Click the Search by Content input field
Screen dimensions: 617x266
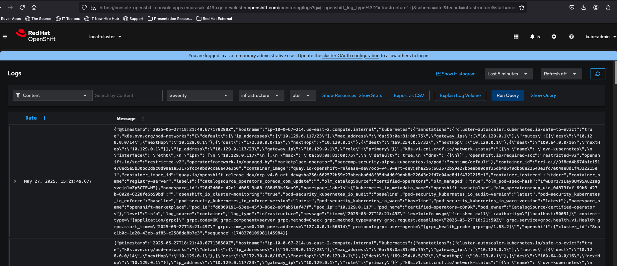click(x=127, y=95)
